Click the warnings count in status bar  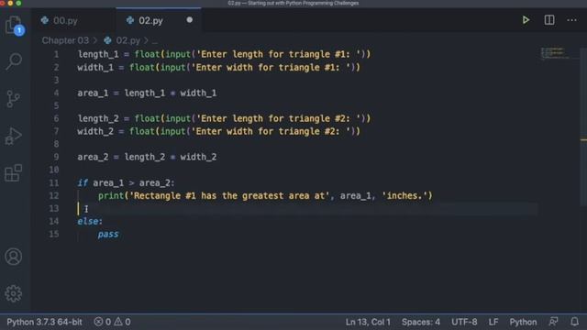click(x=122, y=322)
